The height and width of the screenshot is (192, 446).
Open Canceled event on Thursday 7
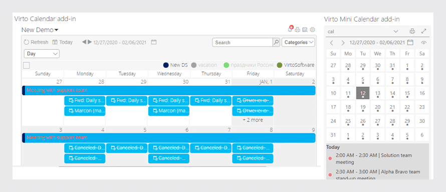coord(211,148)
